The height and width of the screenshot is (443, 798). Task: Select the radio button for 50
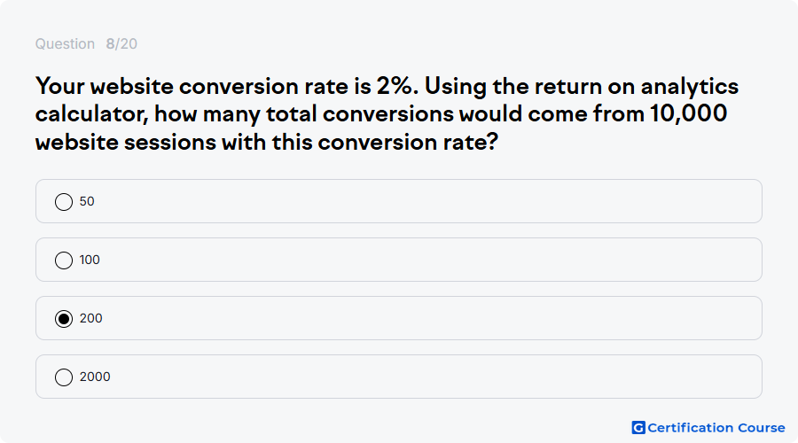click(64, 202)
